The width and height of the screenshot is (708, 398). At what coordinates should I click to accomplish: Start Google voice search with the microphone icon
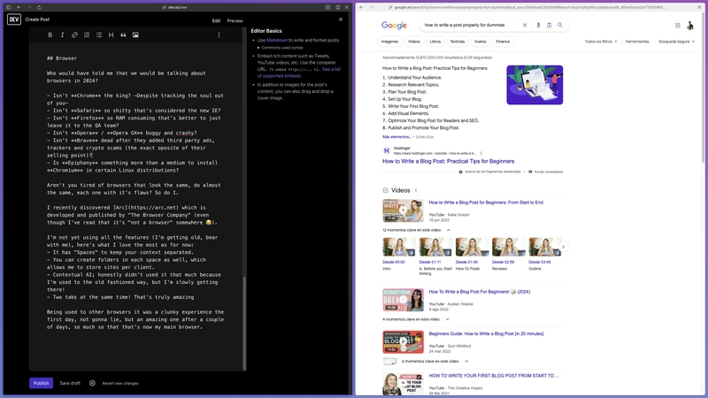tap(538, 26)
